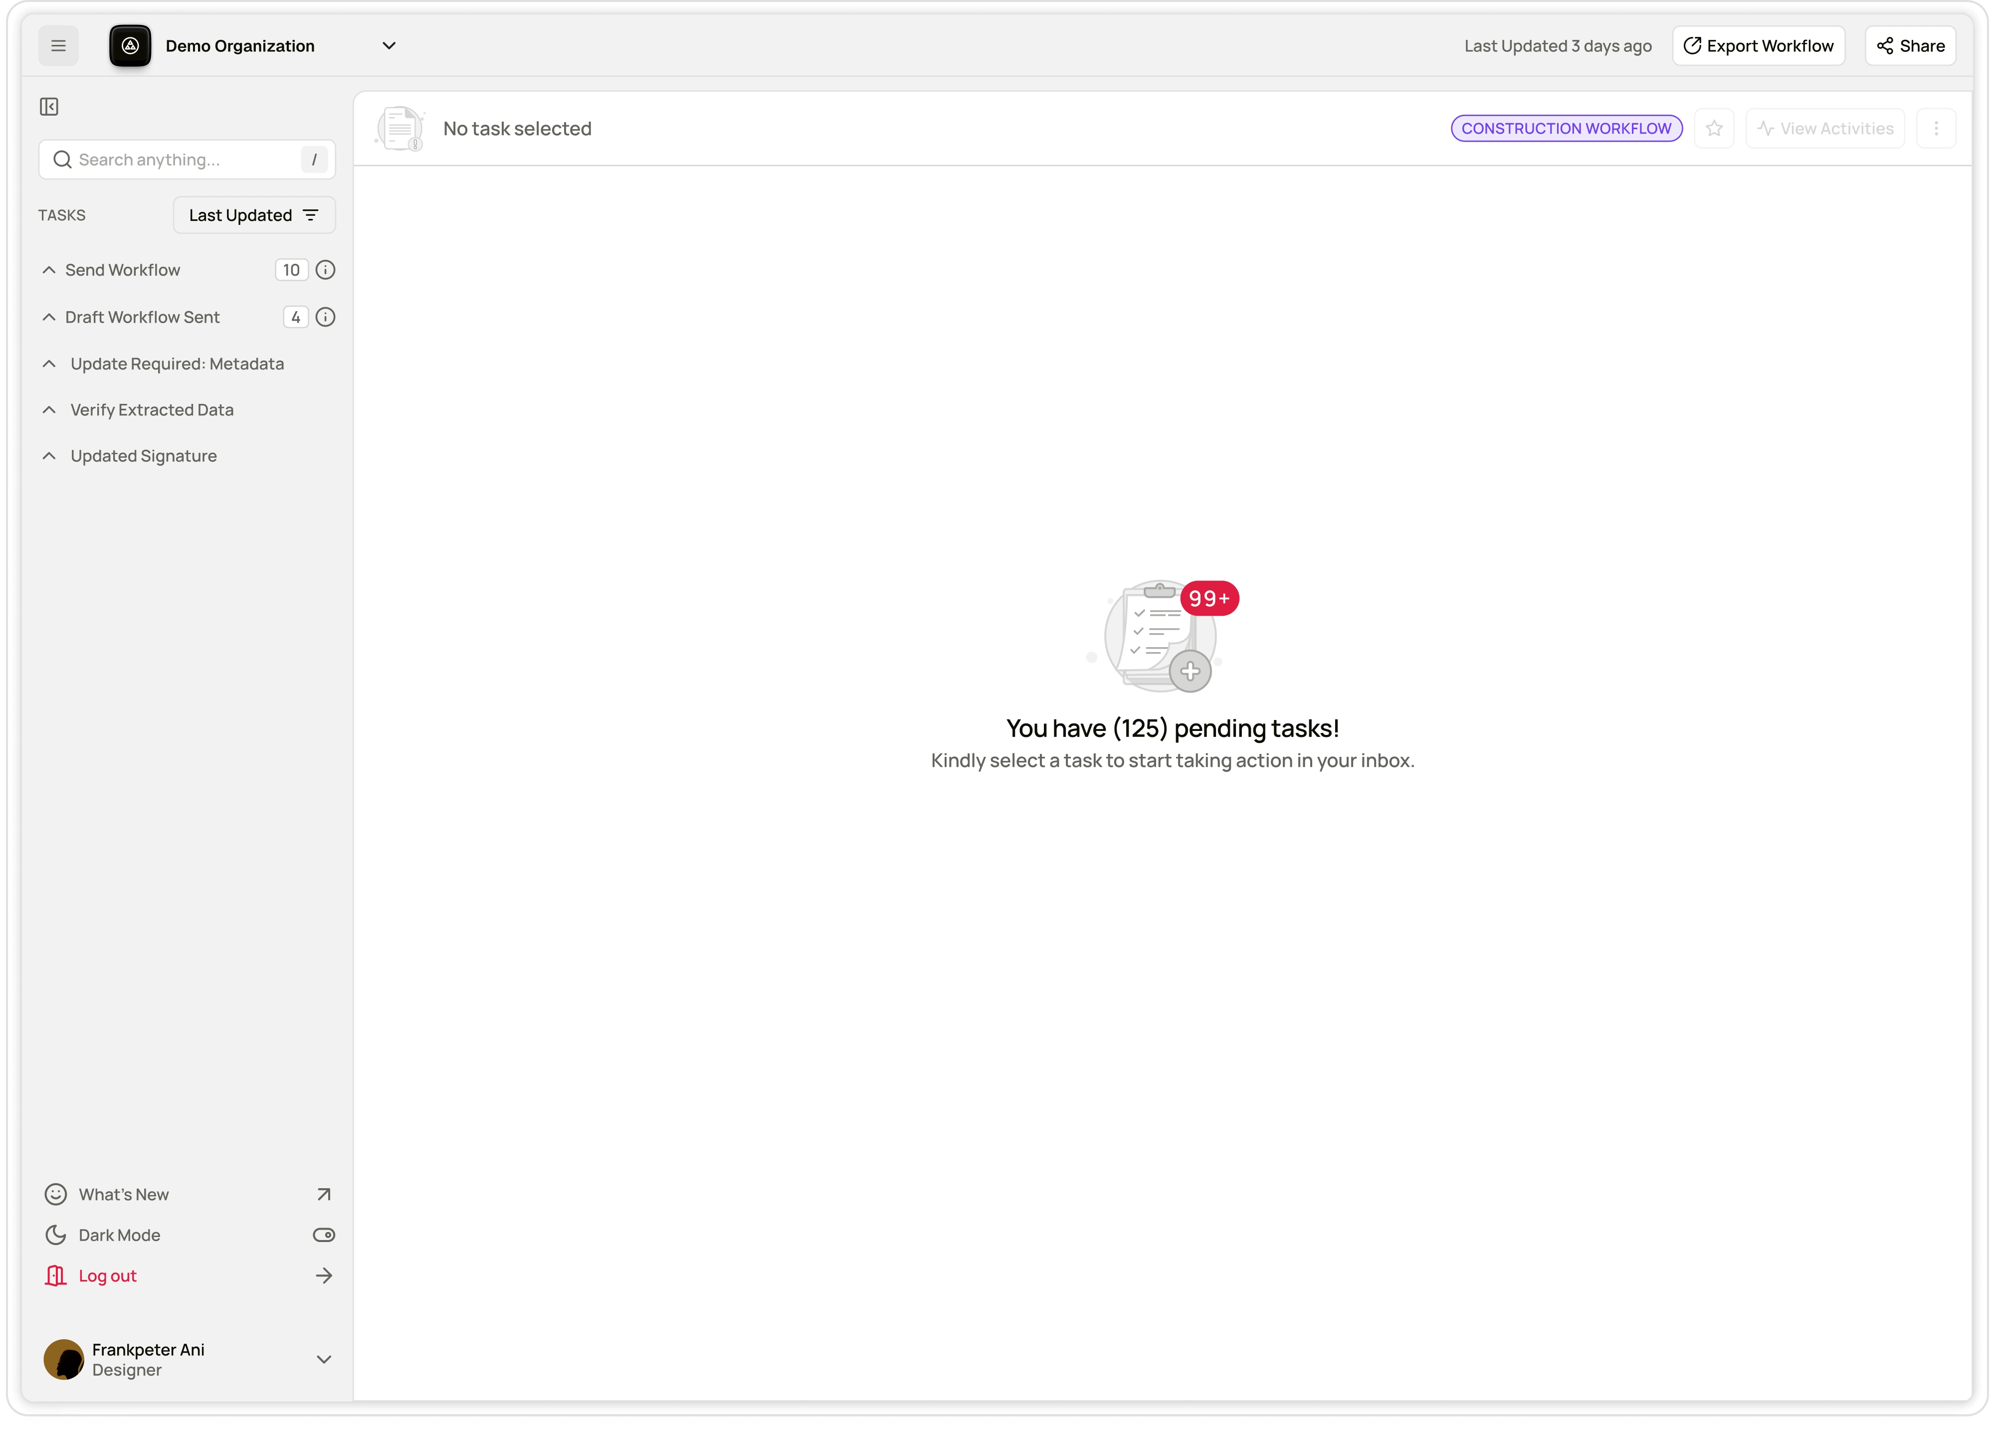This screenshot has width=1994, height=1431.
Task: Click the CONSTRUCTION WORKFLOW tag
Action: (x=1566, y=128)
